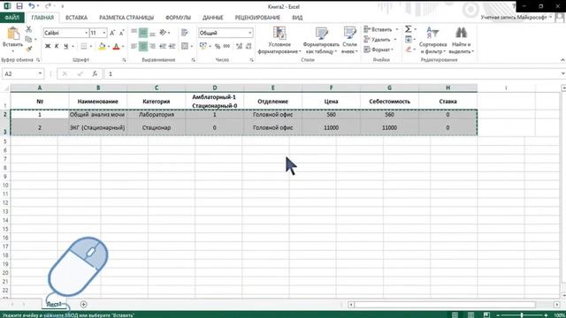Click the text orientation icon
This screenshot has width=566, height=318.
click(163, 33)
